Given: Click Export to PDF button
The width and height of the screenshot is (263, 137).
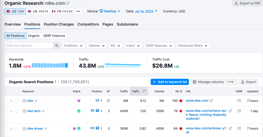Looking at the screenshot, I should coord(248,3).
